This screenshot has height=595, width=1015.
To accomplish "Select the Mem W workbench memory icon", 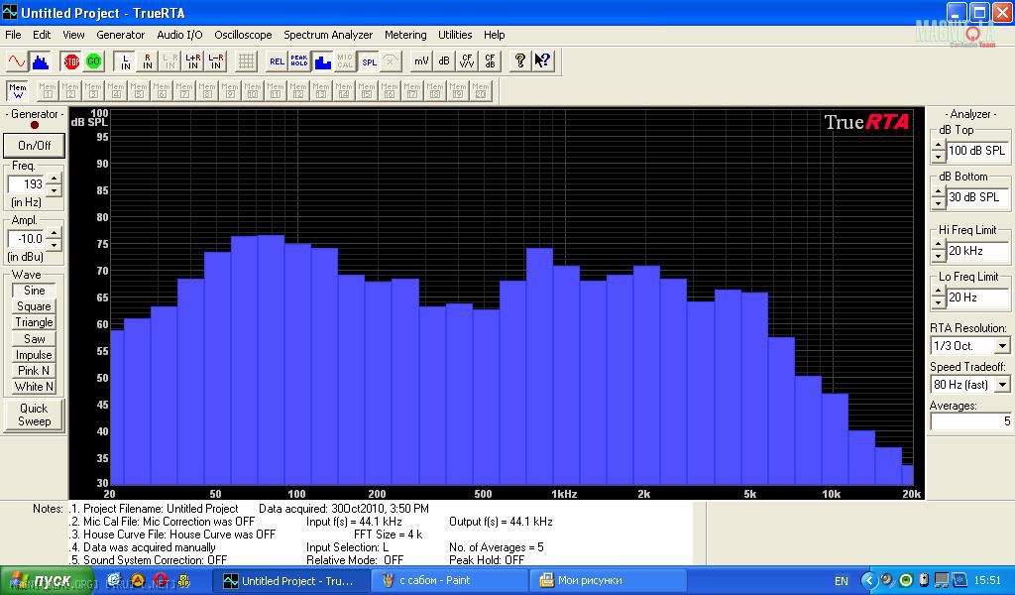I will (x=18, y=90).
